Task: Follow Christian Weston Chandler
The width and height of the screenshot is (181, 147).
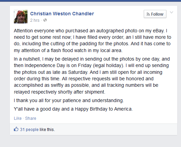Action: [155, 14]
